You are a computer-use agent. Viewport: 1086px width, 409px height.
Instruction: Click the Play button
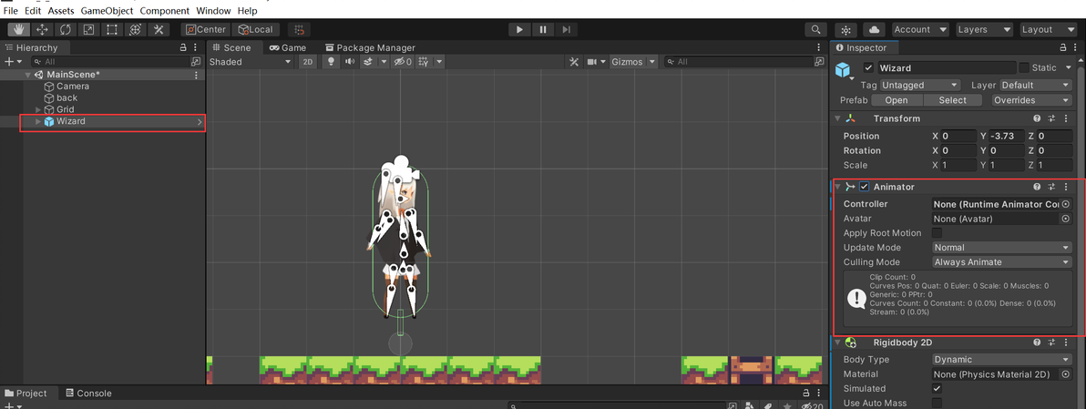pos(519,29)
